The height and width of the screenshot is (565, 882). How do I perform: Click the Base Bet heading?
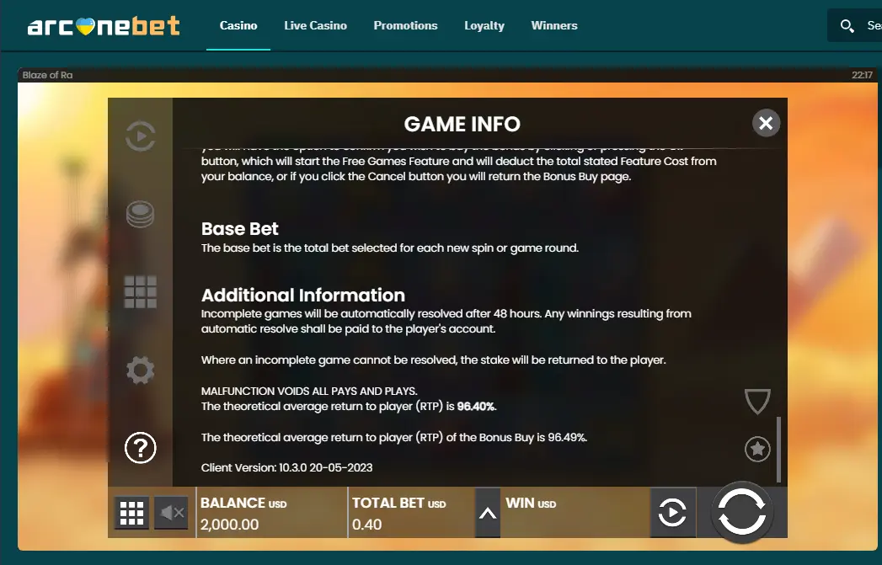tap(239, 229)
